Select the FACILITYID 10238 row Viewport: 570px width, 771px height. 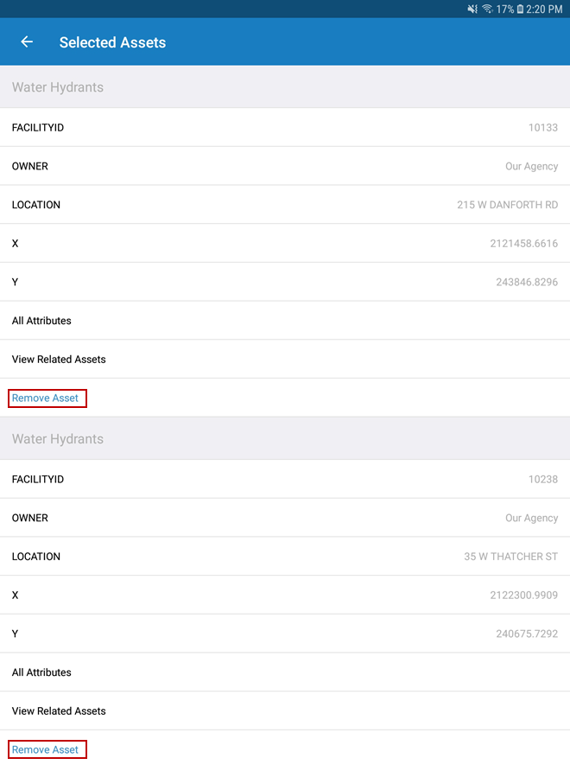(285, 480)
